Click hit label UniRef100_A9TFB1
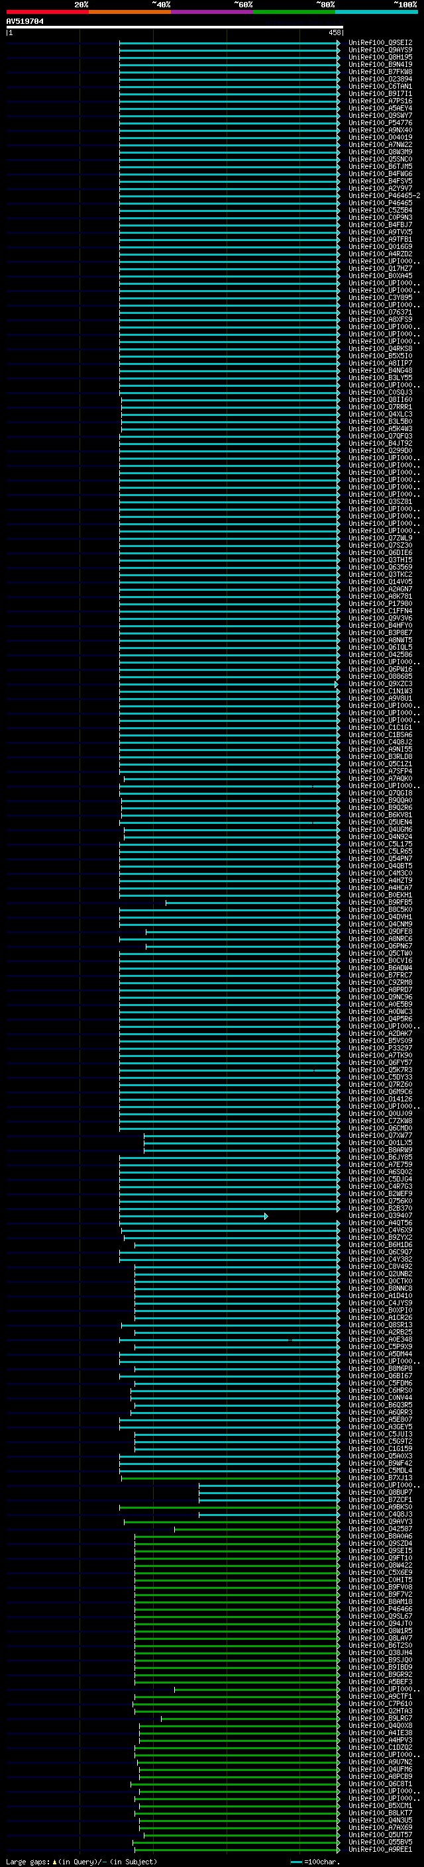 [x=380, y=239]
